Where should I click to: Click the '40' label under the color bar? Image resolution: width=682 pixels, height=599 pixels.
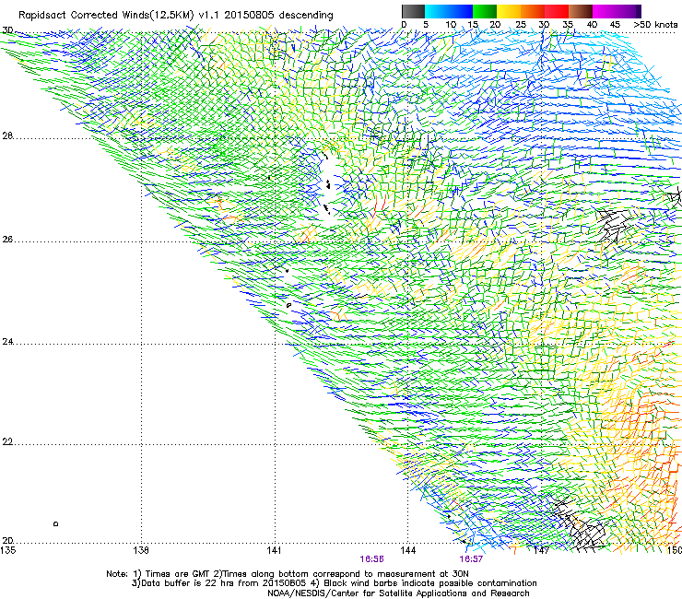(592, 25)
